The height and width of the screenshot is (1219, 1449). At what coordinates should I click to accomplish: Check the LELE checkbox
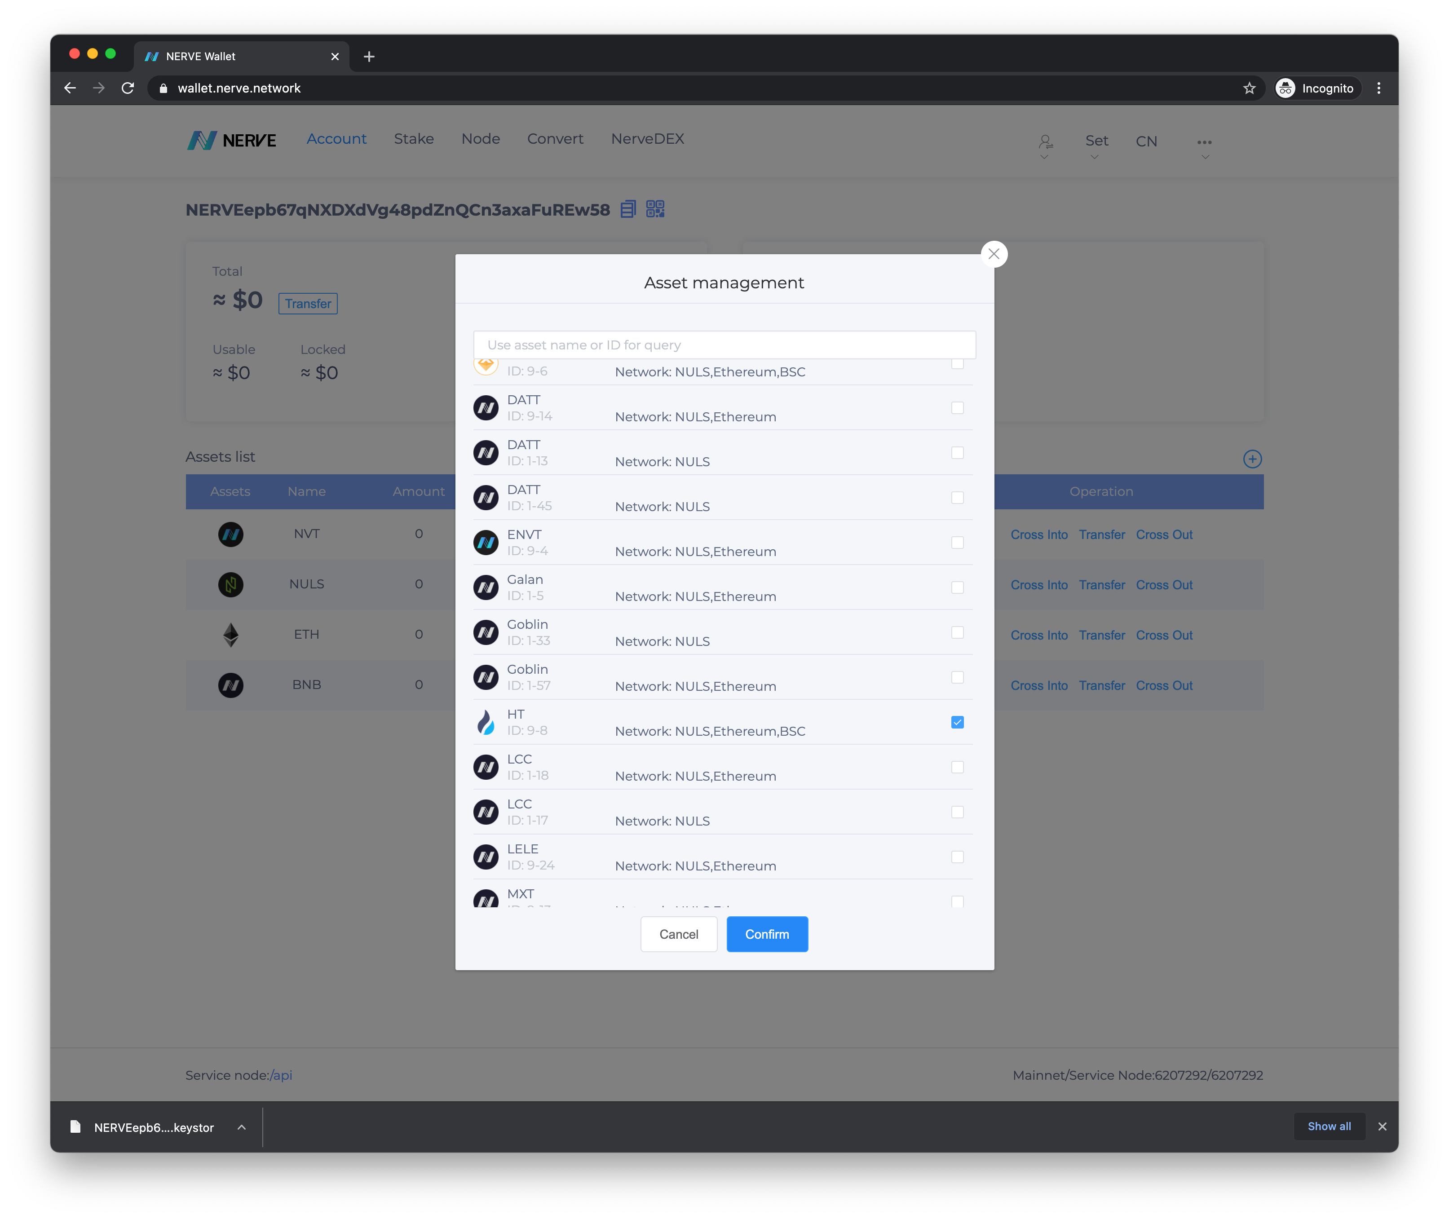point(957,857)
